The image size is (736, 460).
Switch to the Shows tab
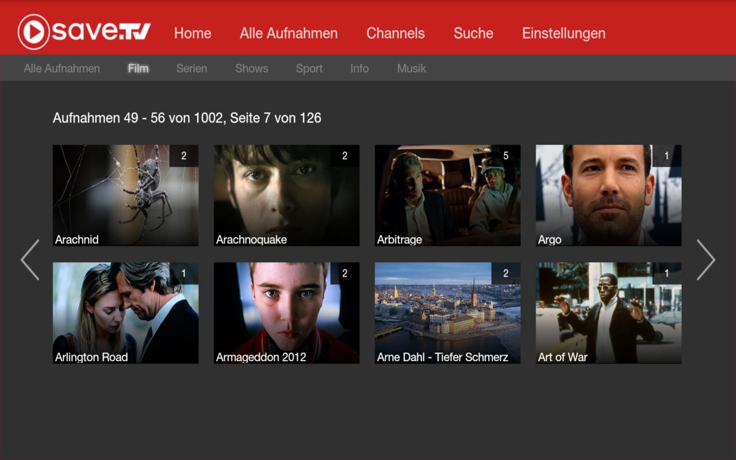pos(252,68)
